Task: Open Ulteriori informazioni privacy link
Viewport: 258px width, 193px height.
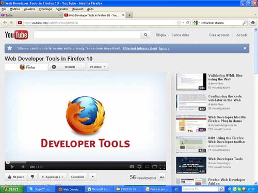Action: (x=140, y=48)
